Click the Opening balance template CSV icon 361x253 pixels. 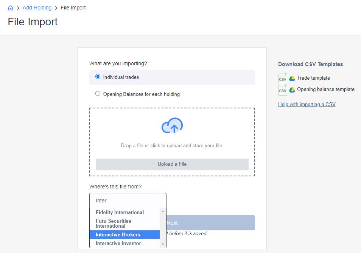coord(283,90)
